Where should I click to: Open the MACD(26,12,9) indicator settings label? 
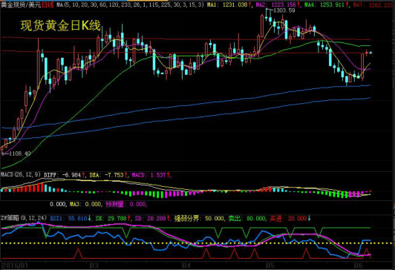[21, 174]
